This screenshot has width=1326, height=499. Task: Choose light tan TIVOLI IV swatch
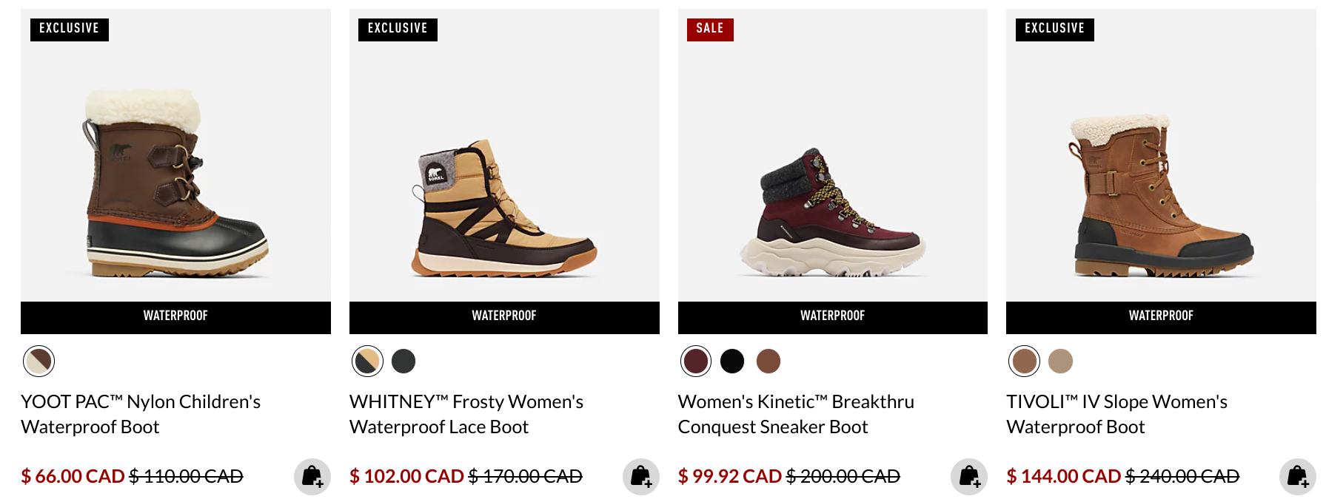pyautogui.click(x=1060, y=361)
